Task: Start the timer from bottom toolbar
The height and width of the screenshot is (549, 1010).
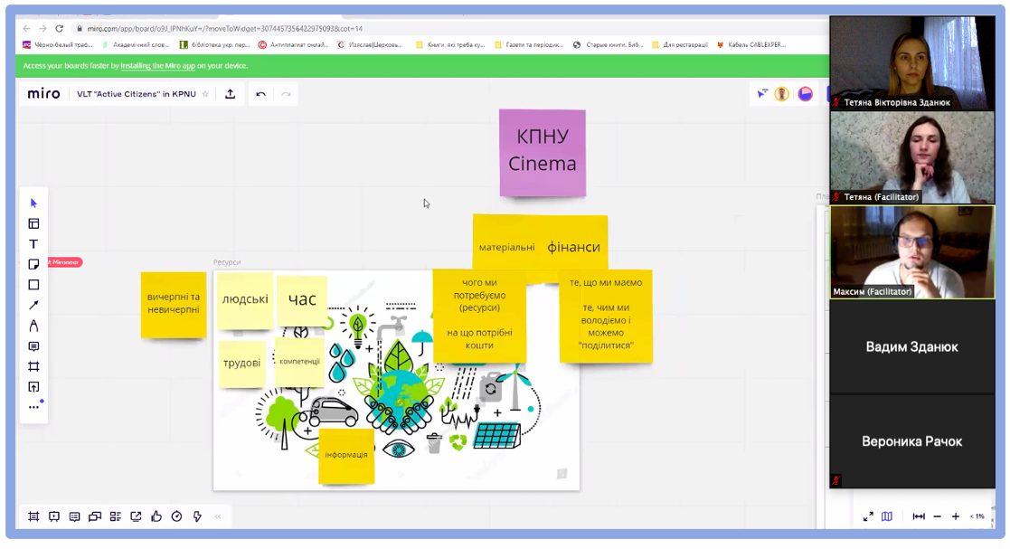Action: click(x=176, y=516)
